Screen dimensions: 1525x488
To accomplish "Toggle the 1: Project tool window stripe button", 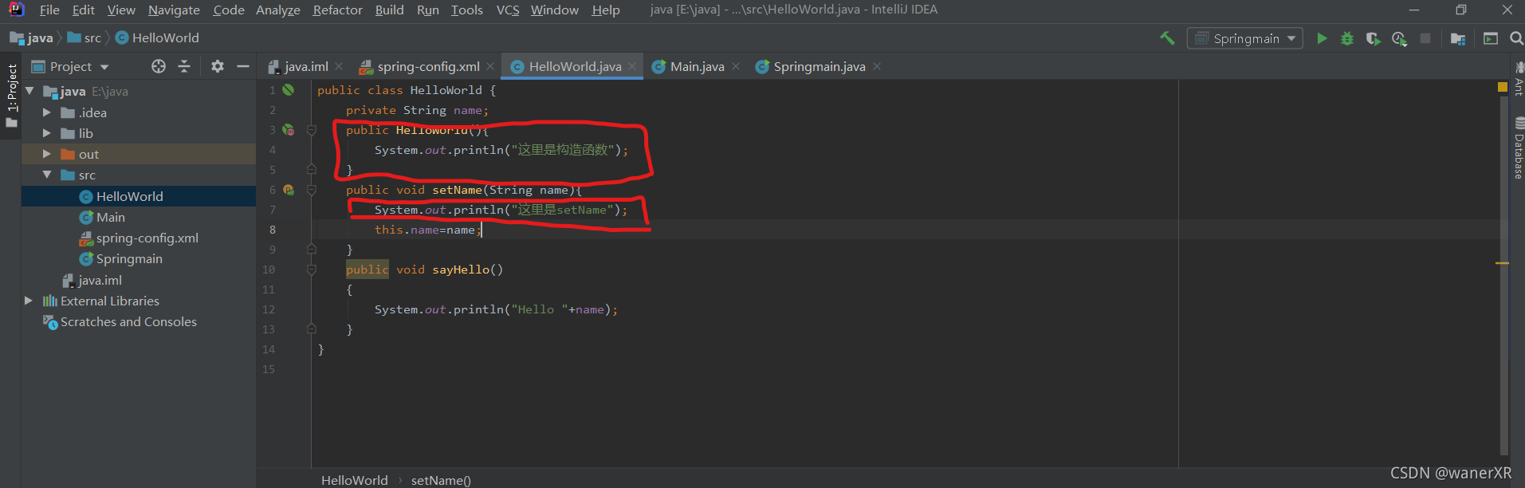I will (x=11, y=96).
